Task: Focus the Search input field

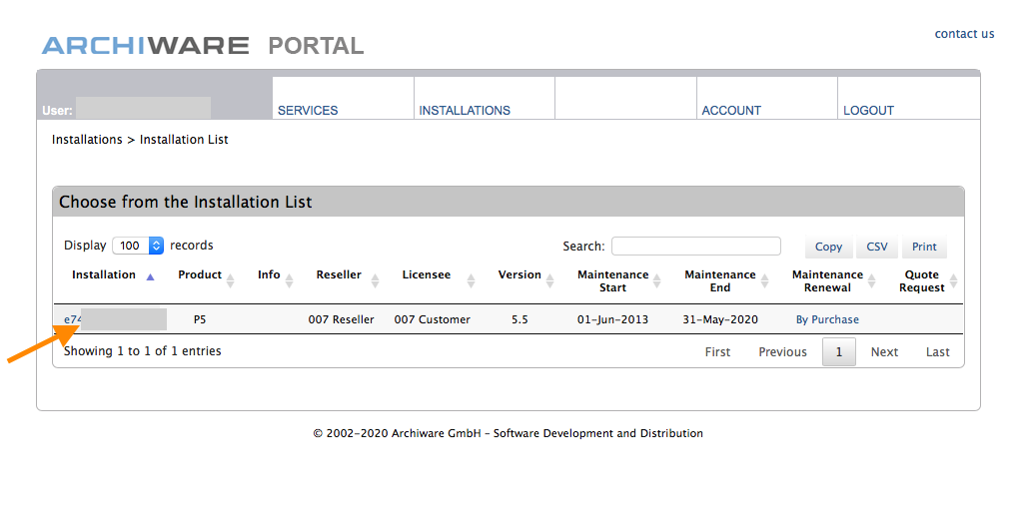Action: pos(695,246)
